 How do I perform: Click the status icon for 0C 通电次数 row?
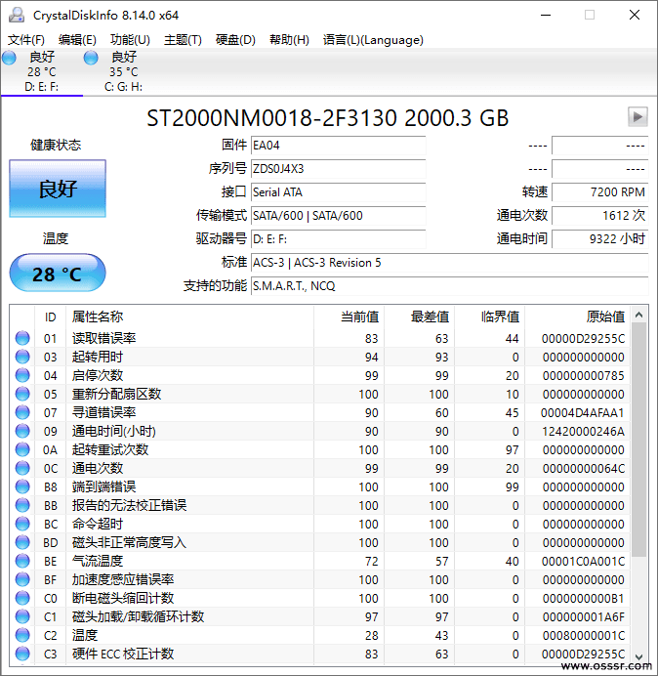(x=22, y=468)
